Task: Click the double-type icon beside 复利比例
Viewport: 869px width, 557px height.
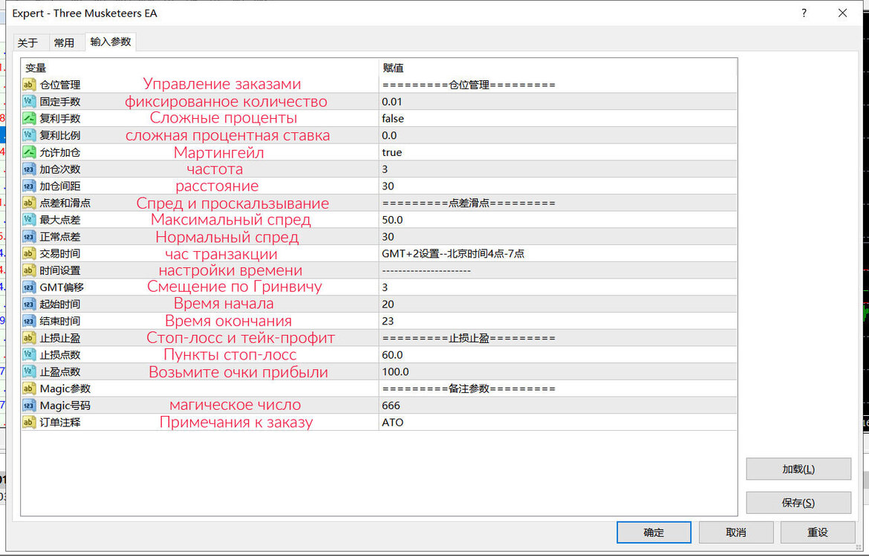Action: tap(29, 135)
